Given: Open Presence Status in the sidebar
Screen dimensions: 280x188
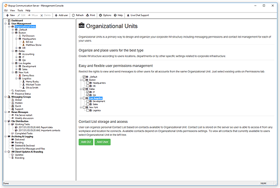Looking at the screenshot, I should pos(23,94).
